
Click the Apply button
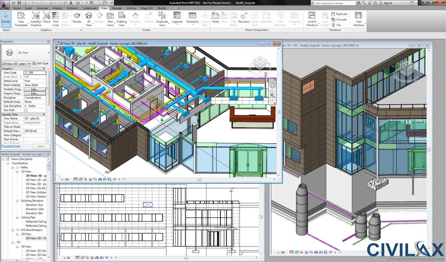pos(41,146)
